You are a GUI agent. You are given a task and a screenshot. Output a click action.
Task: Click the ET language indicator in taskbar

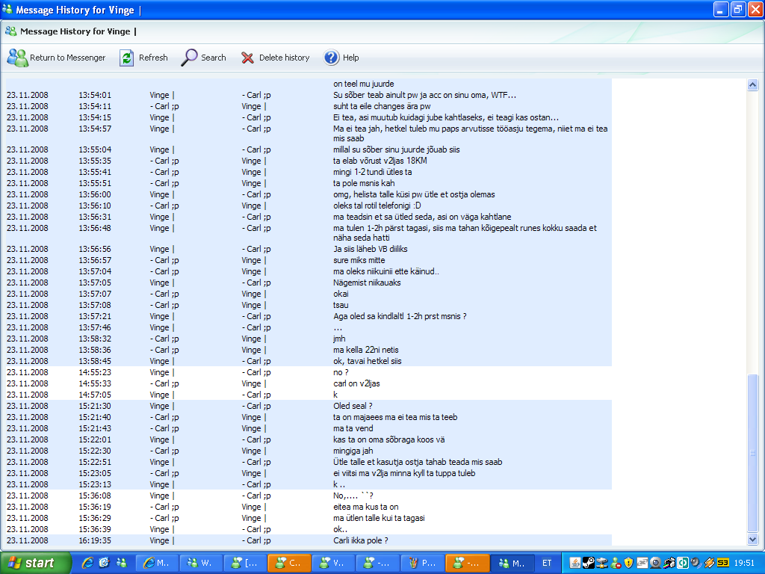(x=547, y=563)
